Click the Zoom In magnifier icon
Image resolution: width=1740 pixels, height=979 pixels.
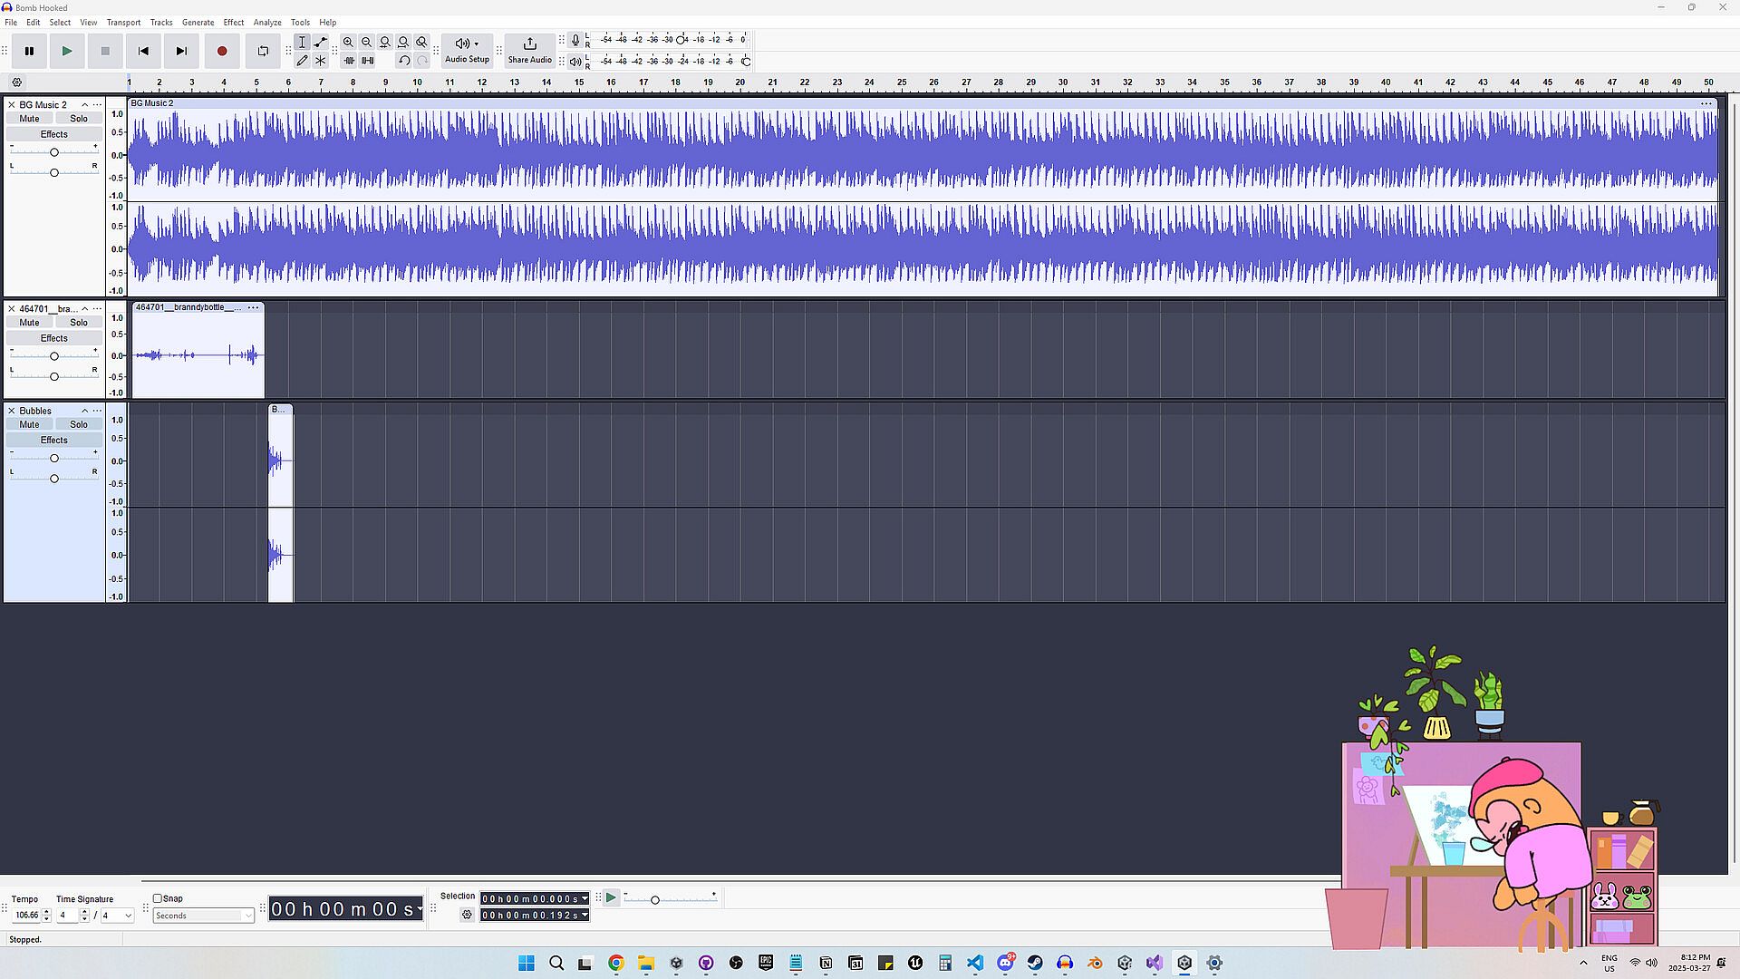348,42
